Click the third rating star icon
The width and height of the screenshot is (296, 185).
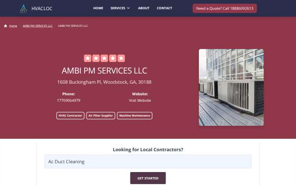coord(105,58)
